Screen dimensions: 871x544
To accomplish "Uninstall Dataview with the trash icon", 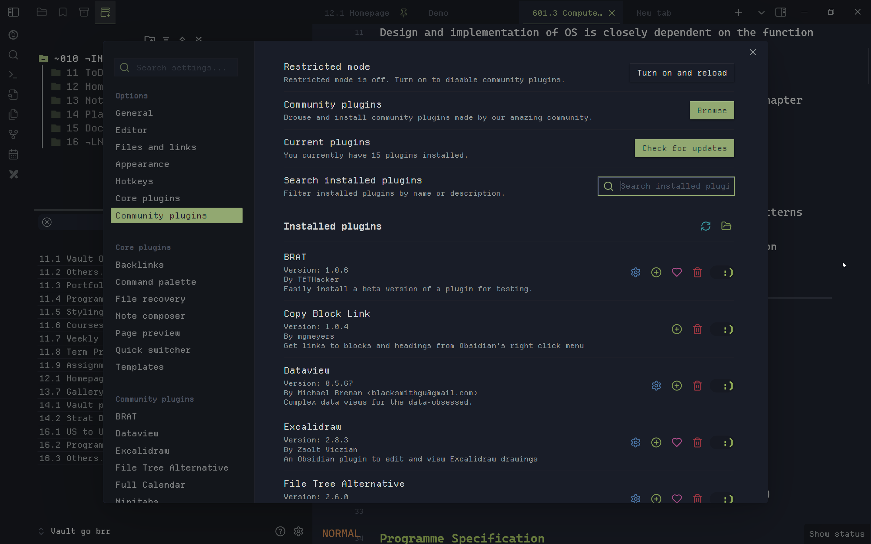I will (697, 386).
